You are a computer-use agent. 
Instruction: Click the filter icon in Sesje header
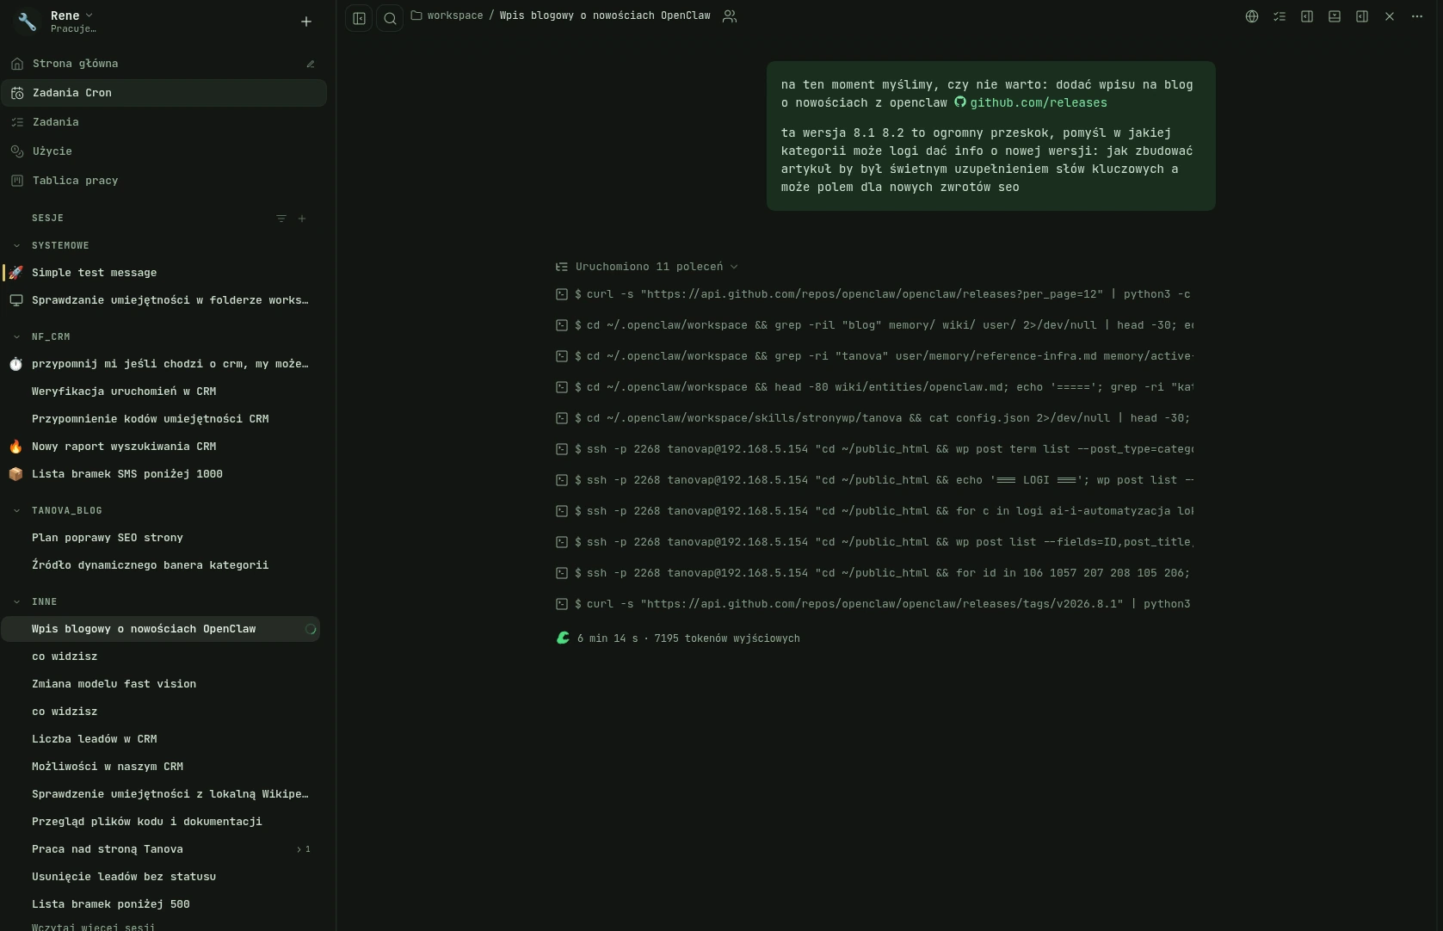tap(281, 219)
